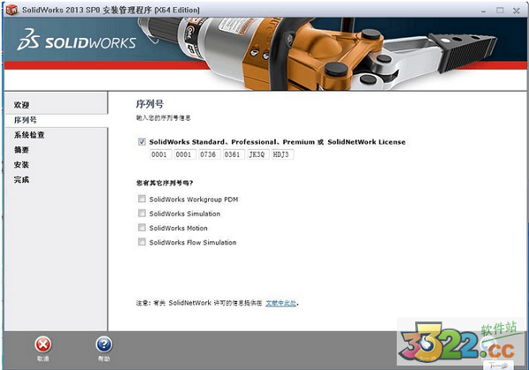This screenshot has width=529, height=370.
Task: Open Help via blue question-mark icon
Action: pyautogui.click(x=104, y=344)
